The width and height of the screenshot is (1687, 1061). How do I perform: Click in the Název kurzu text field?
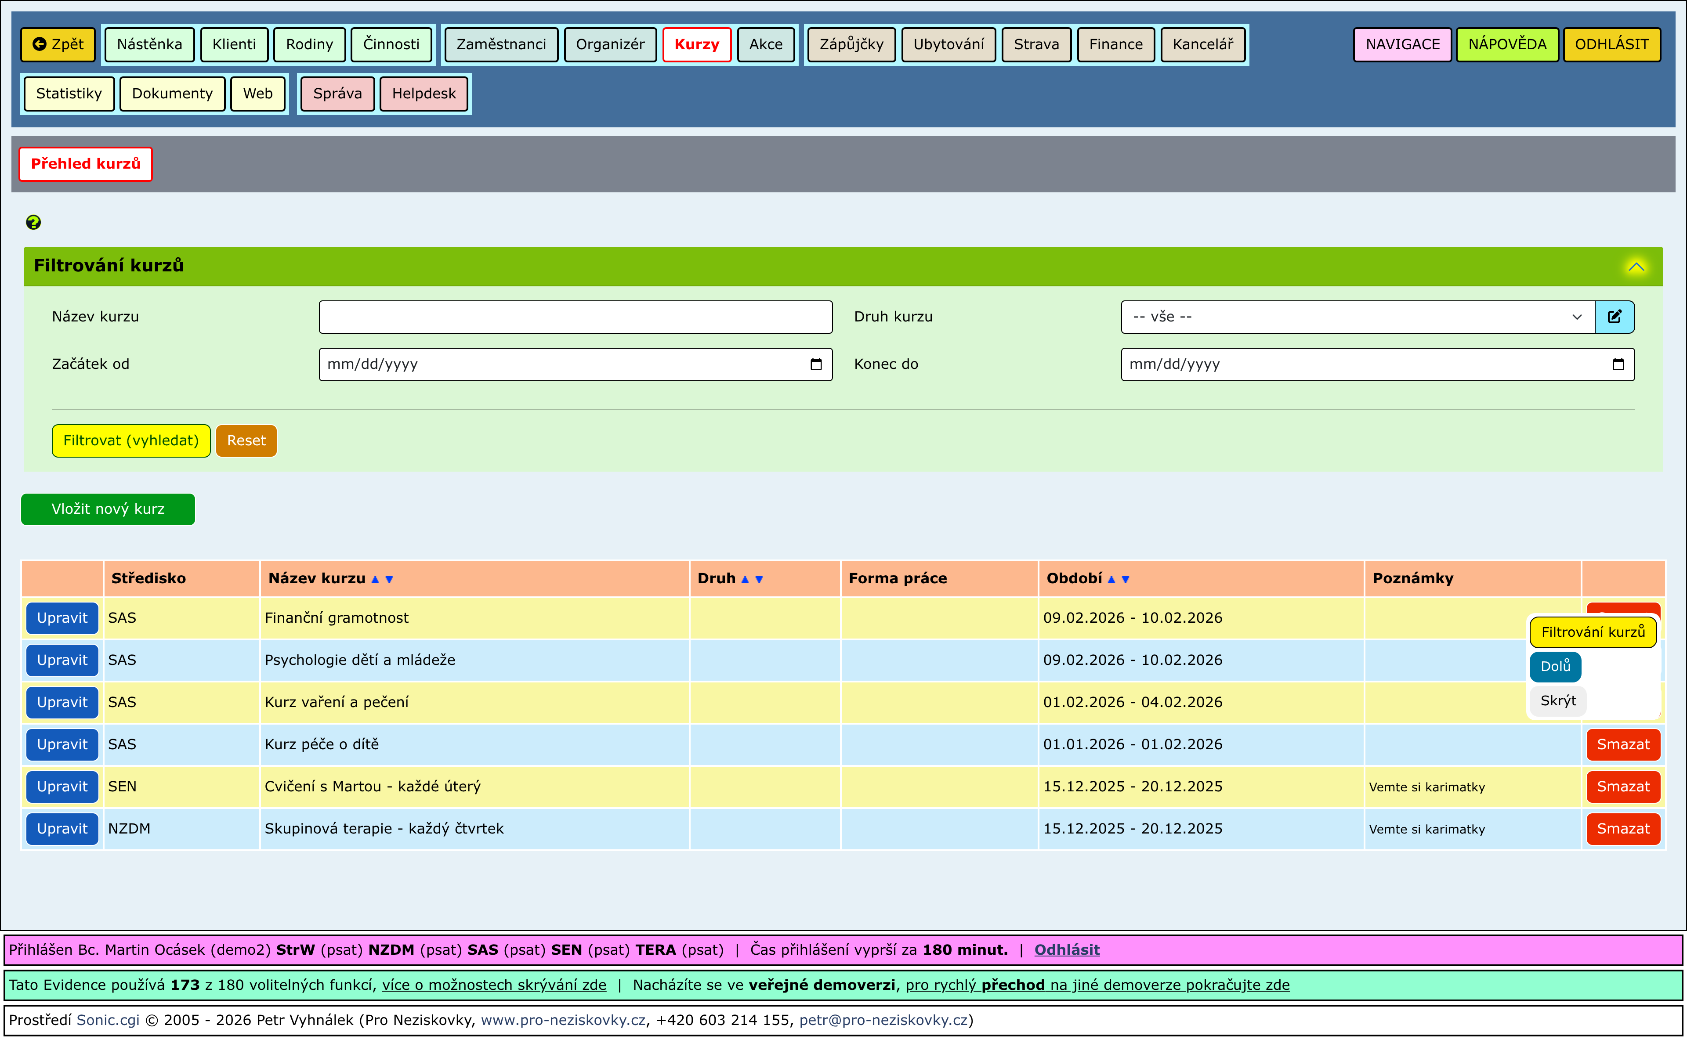pyautogui.click(x=575, y=317)
